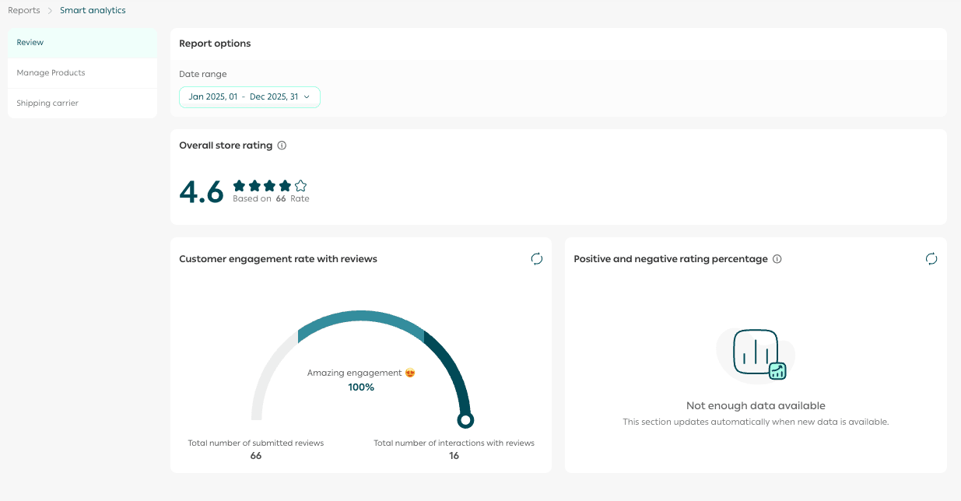Viewport: 961px width, 501px height.
Task: Click the empty fifth star in store rating
Action: click(300, 186)
